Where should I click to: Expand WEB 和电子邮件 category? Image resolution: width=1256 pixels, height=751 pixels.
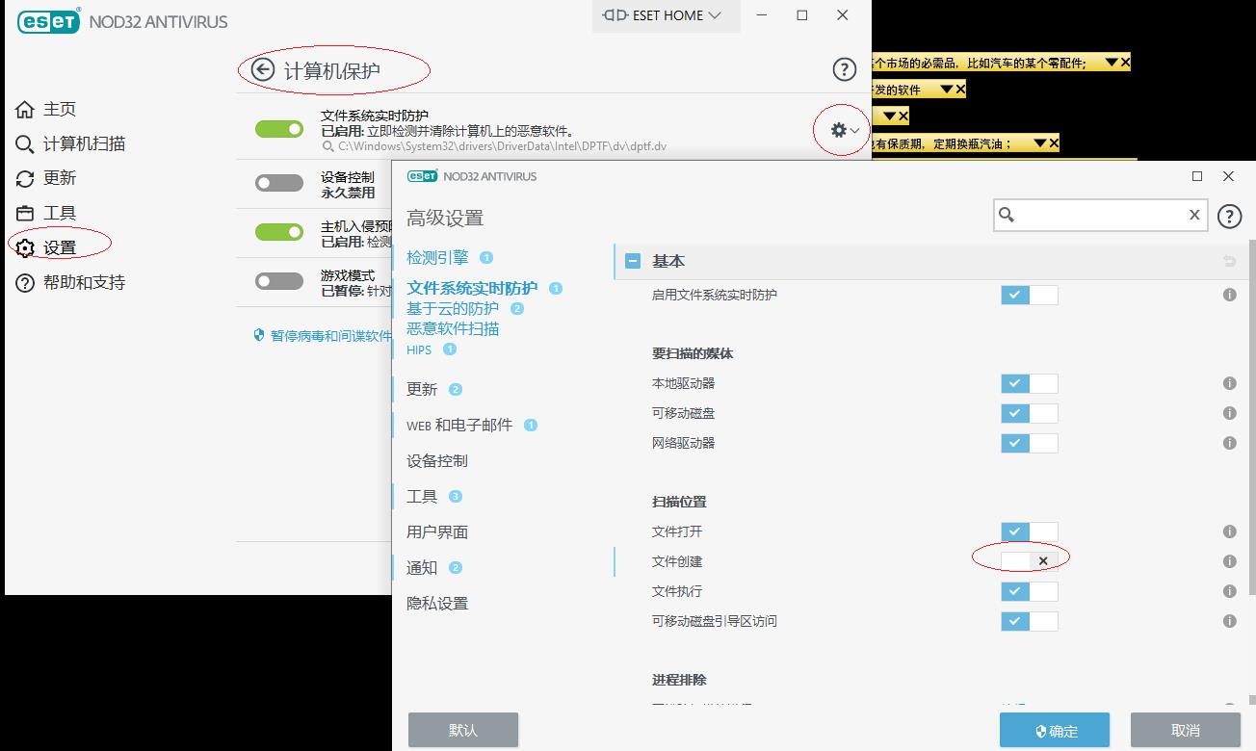tap(459, 425)
